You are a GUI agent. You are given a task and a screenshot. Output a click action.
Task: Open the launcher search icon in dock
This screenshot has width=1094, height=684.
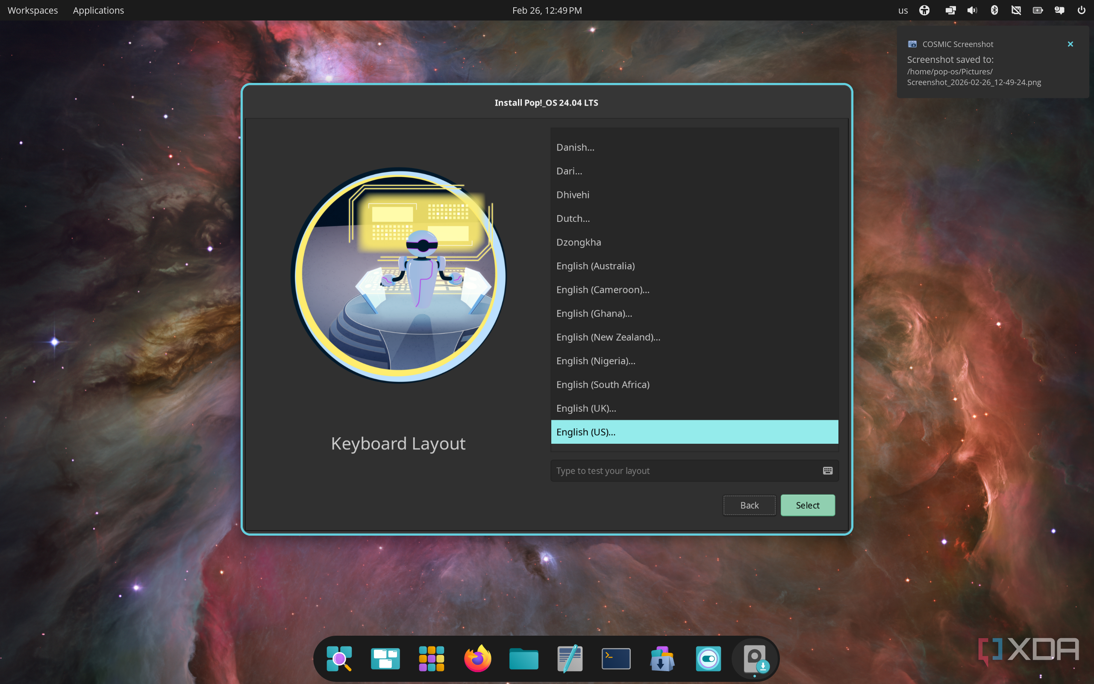pos(339,658)
